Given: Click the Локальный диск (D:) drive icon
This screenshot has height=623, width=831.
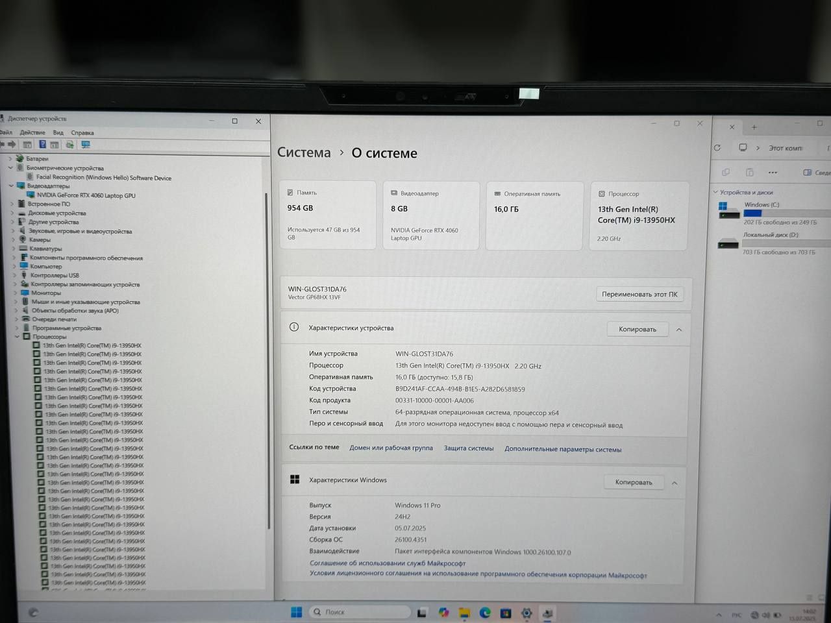Looking at the screenshot, I should pos(728,244).
